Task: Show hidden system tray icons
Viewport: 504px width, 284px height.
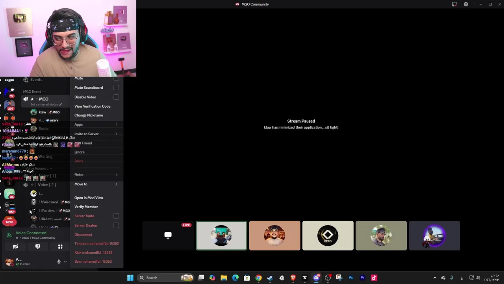Action: coord(435,278)
